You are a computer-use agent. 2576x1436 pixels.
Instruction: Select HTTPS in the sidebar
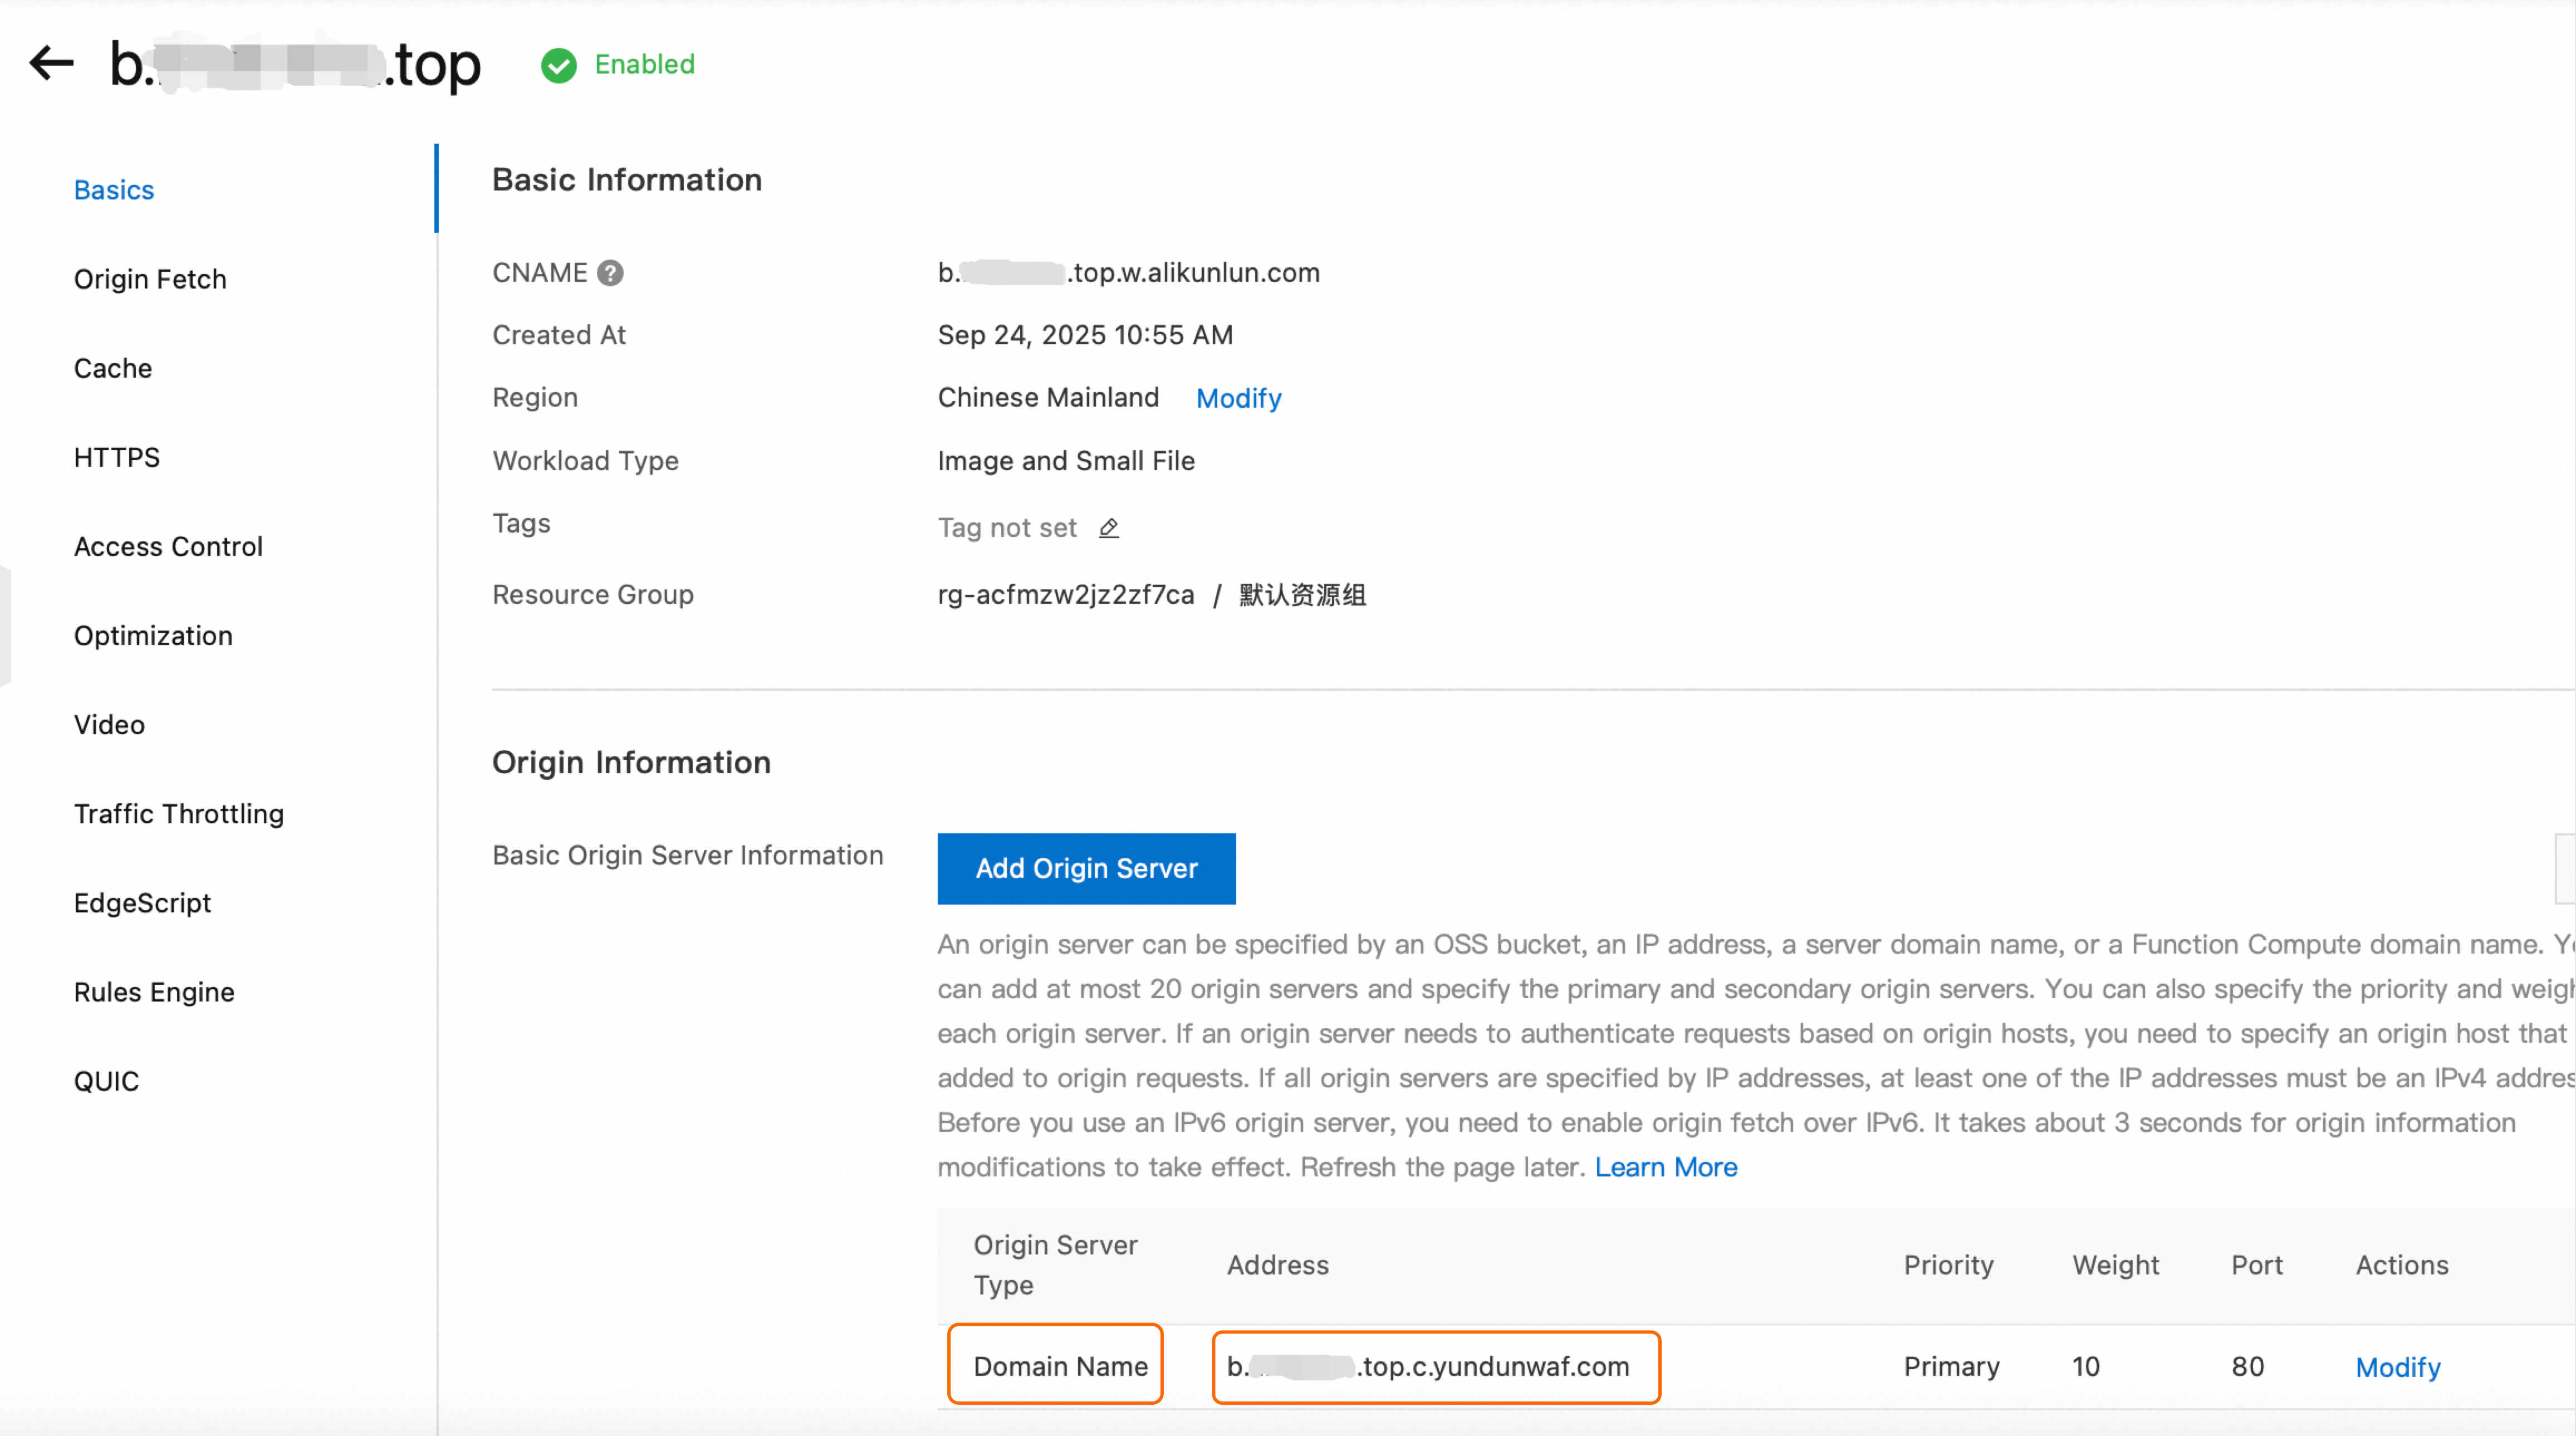pos(117,457)
